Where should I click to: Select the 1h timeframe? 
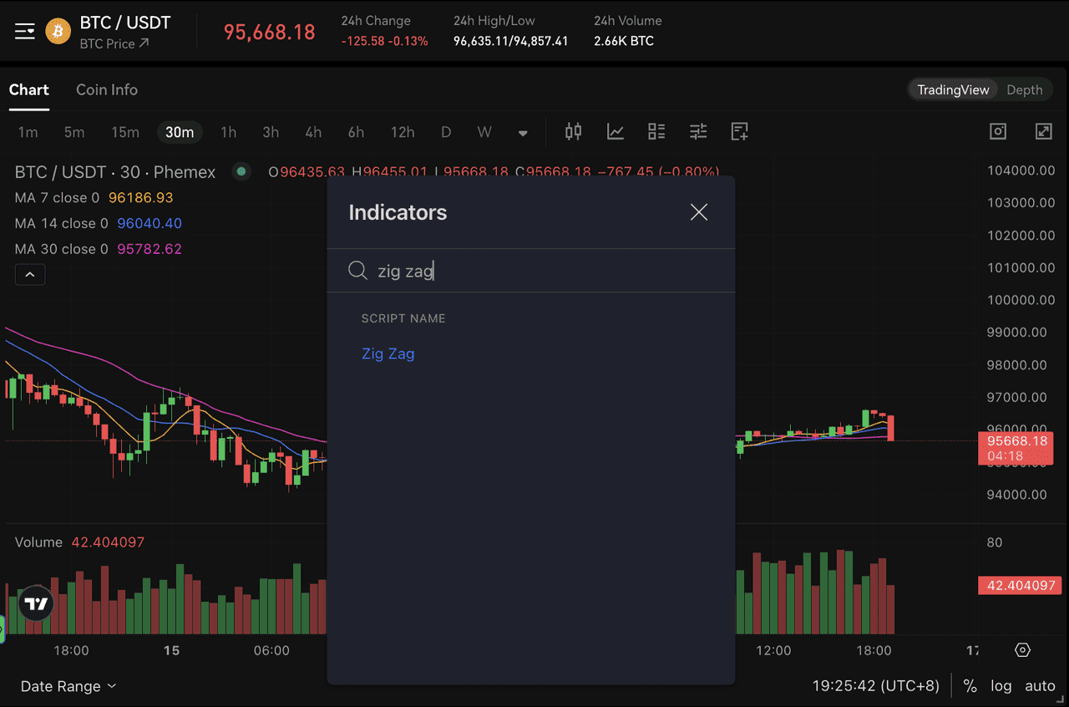click(x=228, y=132)
